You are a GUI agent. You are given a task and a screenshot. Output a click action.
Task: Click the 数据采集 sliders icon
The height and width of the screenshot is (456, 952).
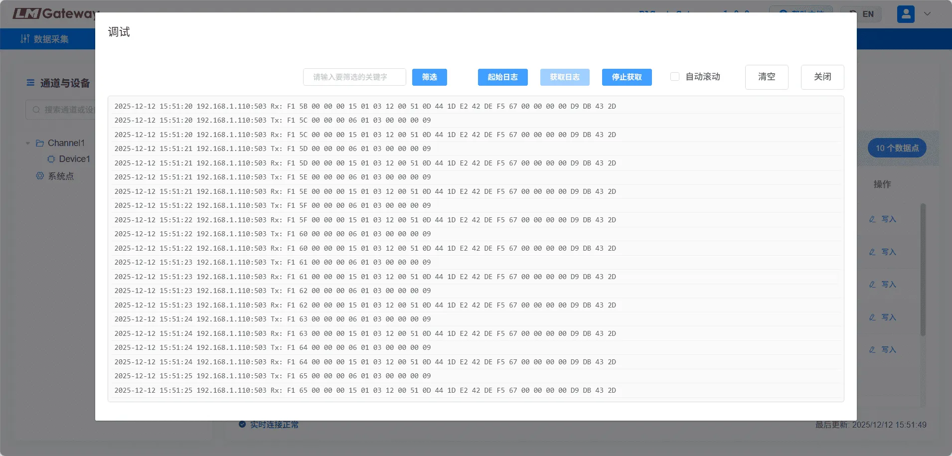click(x=25, y=39)
